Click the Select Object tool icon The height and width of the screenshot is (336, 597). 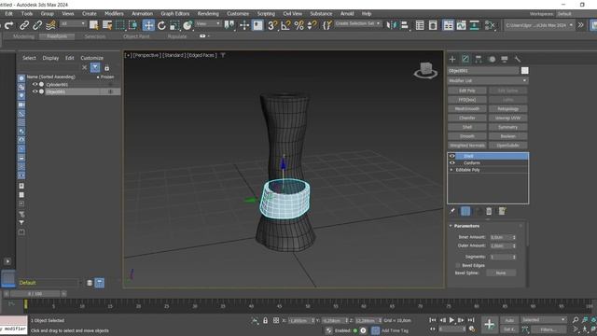click(x=93, y=25)
